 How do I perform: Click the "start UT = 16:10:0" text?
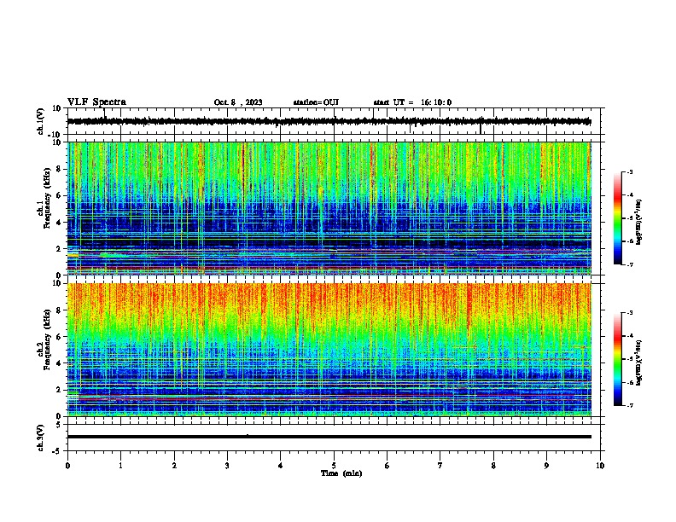[412, 102]
